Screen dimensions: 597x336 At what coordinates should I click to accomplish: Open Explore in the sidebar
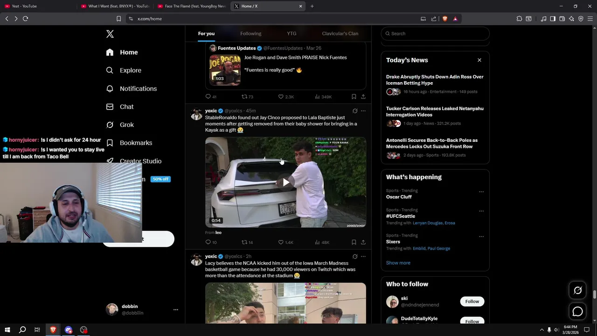124,70
